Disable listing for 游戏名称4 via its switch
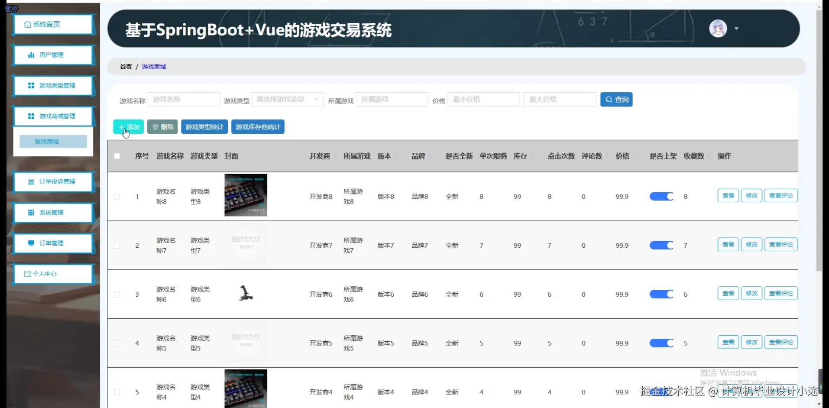Image resolution: width=829 pixels, height=408 pixels. (x=661, y=392)
